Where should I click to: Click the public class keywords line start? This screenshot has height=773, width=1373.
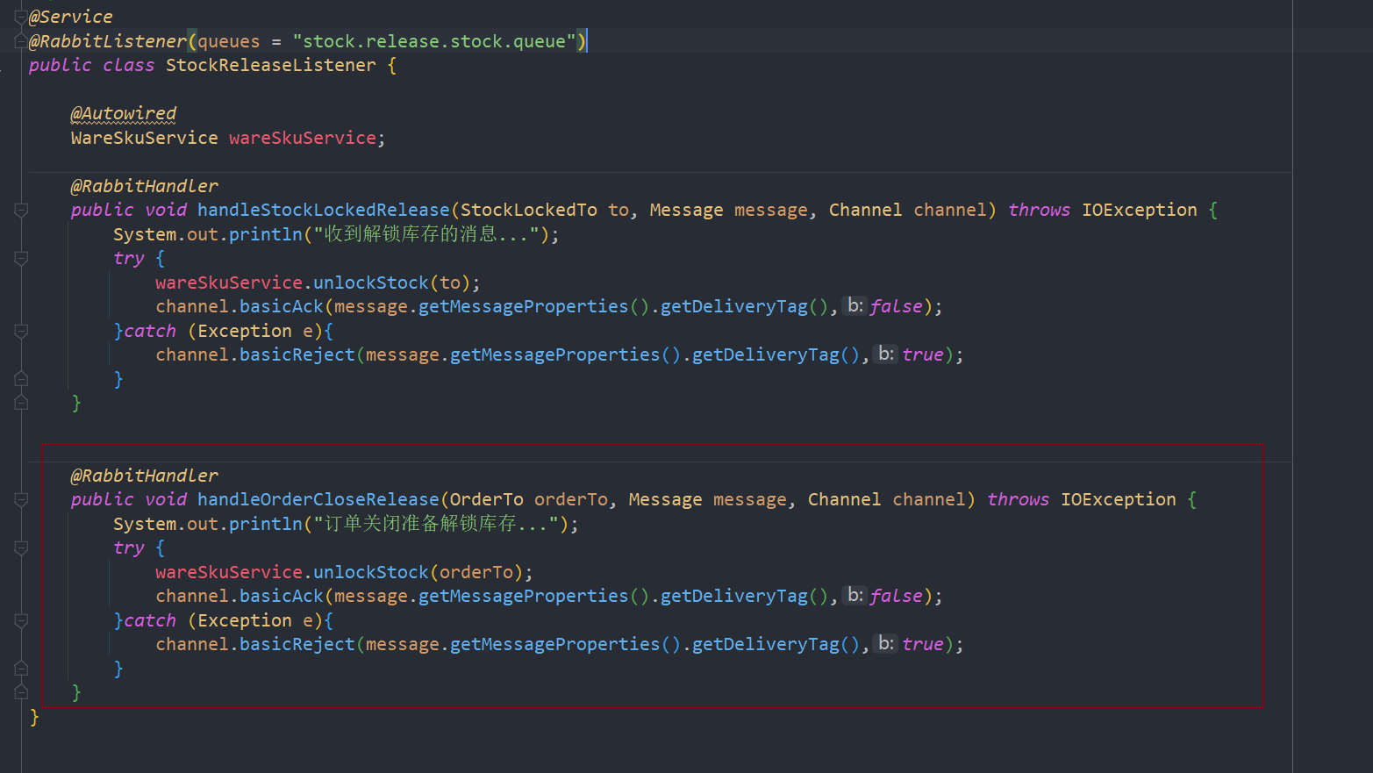[x=91, y=65]
